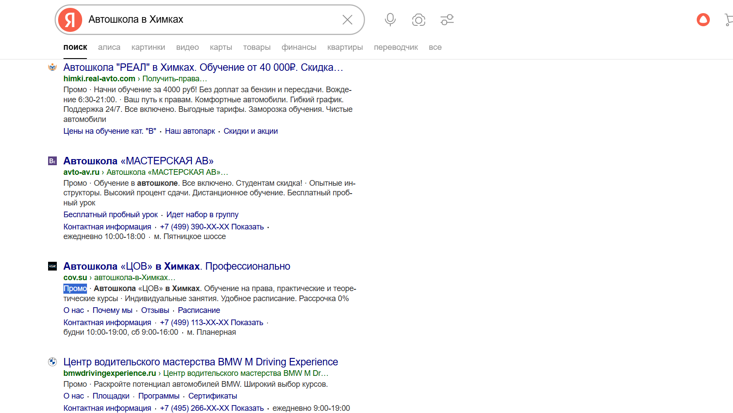
Task: Open Почему мы sitelink
Action: click(112, 310)
